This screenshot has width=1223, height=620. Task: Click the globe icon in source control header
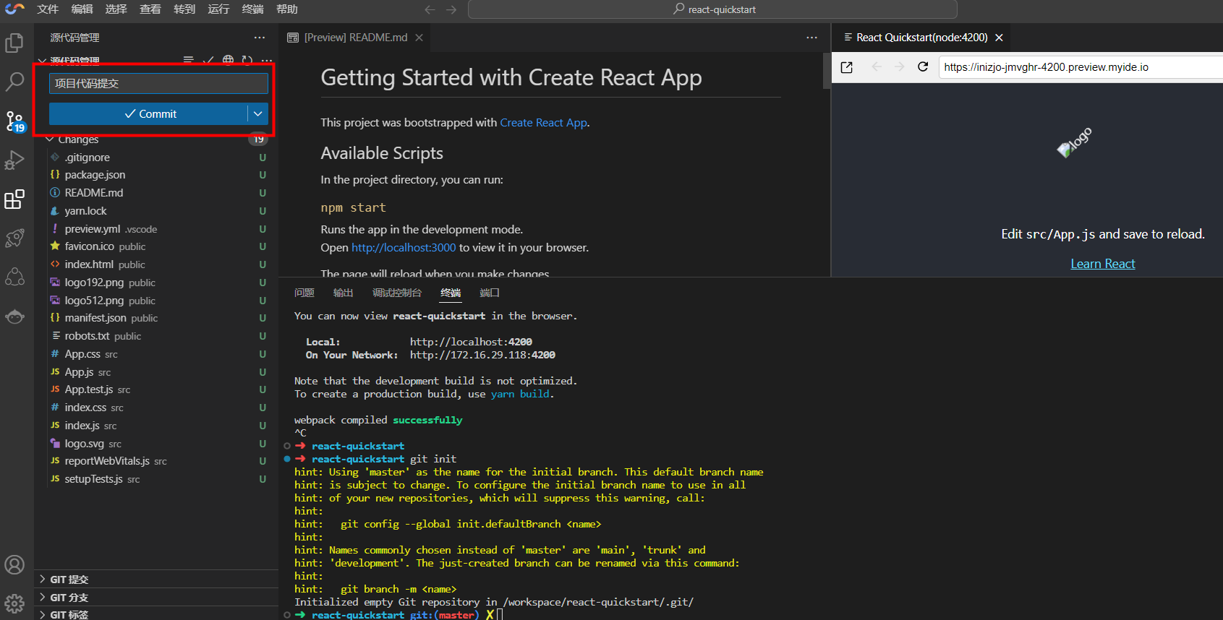[x=228, y=60]
